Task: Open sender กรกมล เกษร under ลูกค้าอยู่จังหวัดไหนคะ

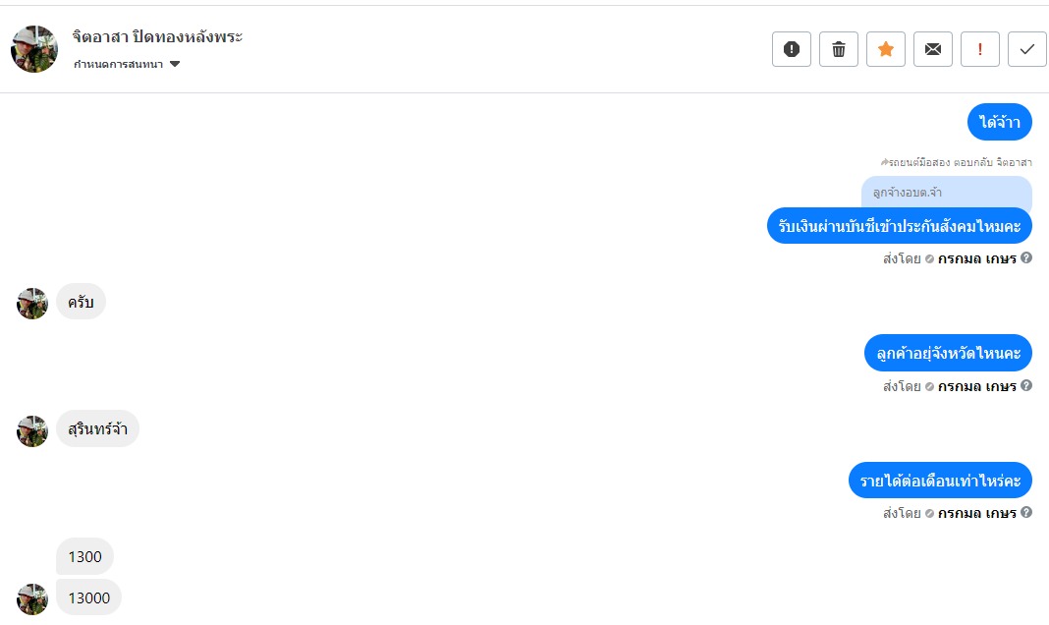Action: click(x=976, y=386)
